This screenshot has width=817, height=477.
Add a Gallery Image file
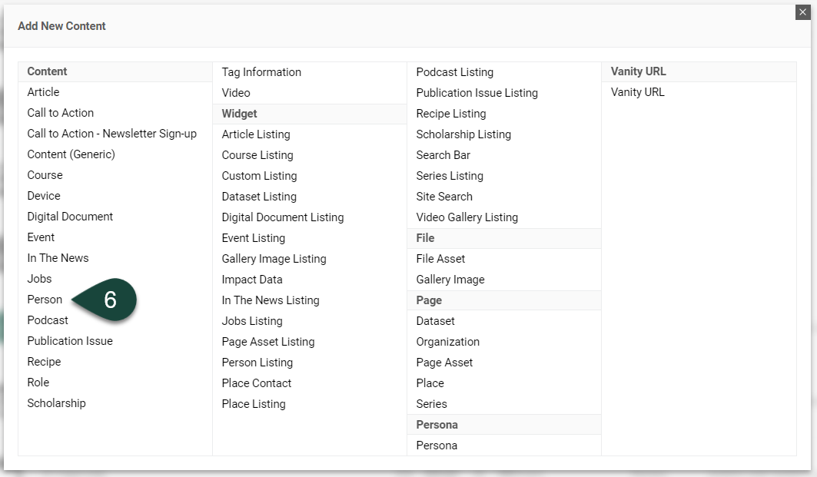coord(451,279)
